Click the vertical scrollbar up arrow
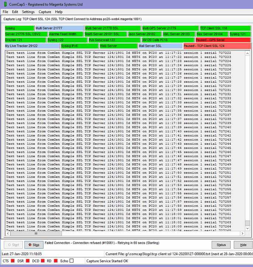The width and height of the screenshot is (253, 267). pyautogui.click(x=247, y=53)
